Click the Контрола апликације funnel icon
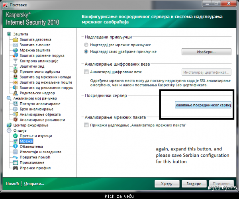The height and width of the screenshot is (199, 239). coord(16,61)
